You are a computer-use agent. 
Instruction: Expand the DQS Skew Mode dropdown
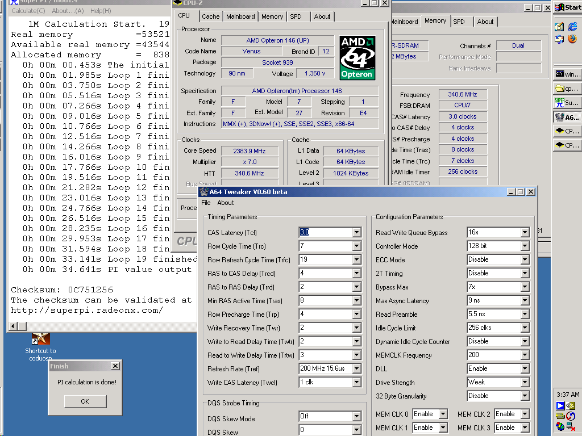tap(356, 417)
